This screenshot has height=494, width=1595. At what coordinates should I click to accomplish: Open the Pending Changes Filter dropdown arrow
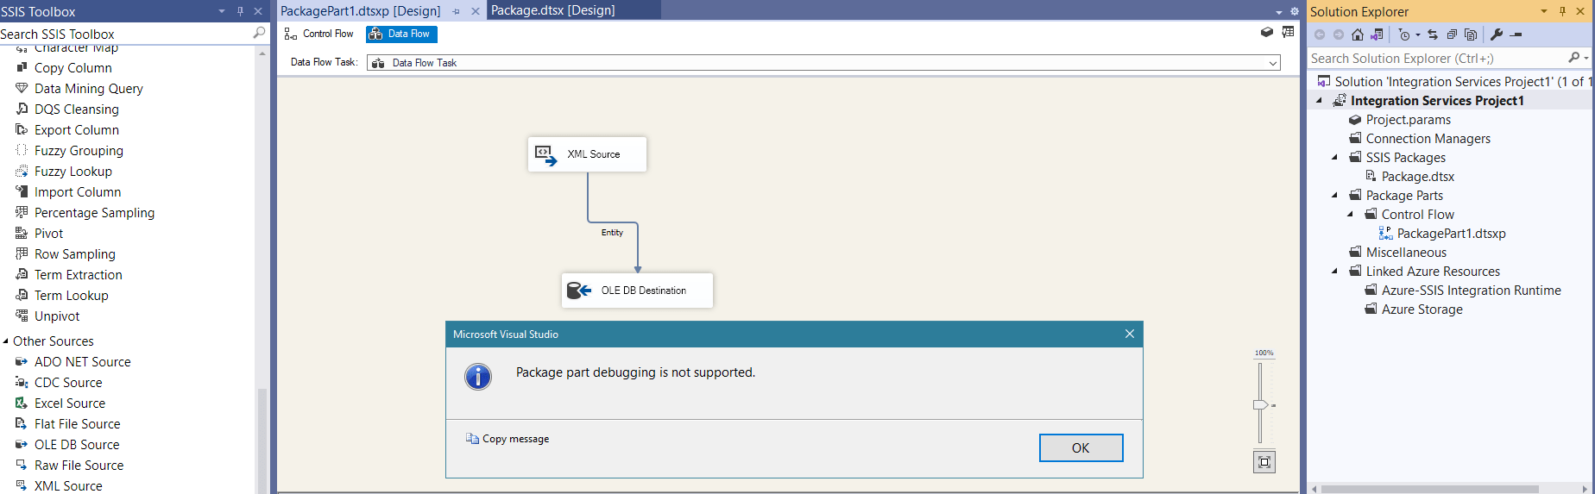[1418, 35]
